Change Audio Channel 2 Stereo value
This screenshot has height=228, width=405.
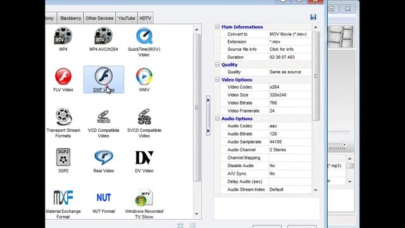[x=290, y=149]
